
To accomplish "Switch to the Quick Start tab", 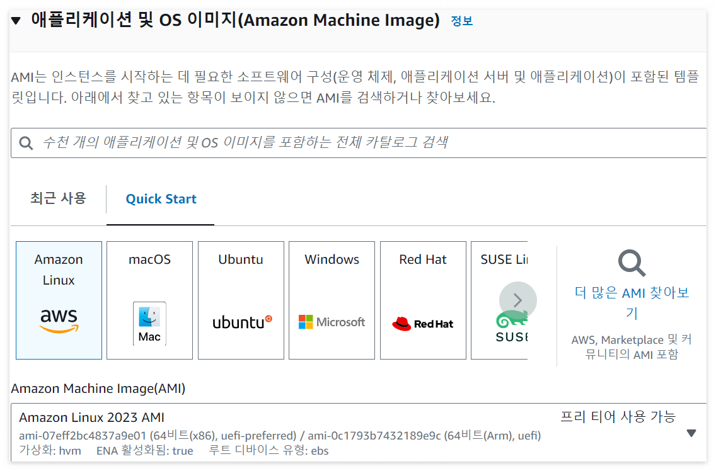I will click(x=159, y=198).
